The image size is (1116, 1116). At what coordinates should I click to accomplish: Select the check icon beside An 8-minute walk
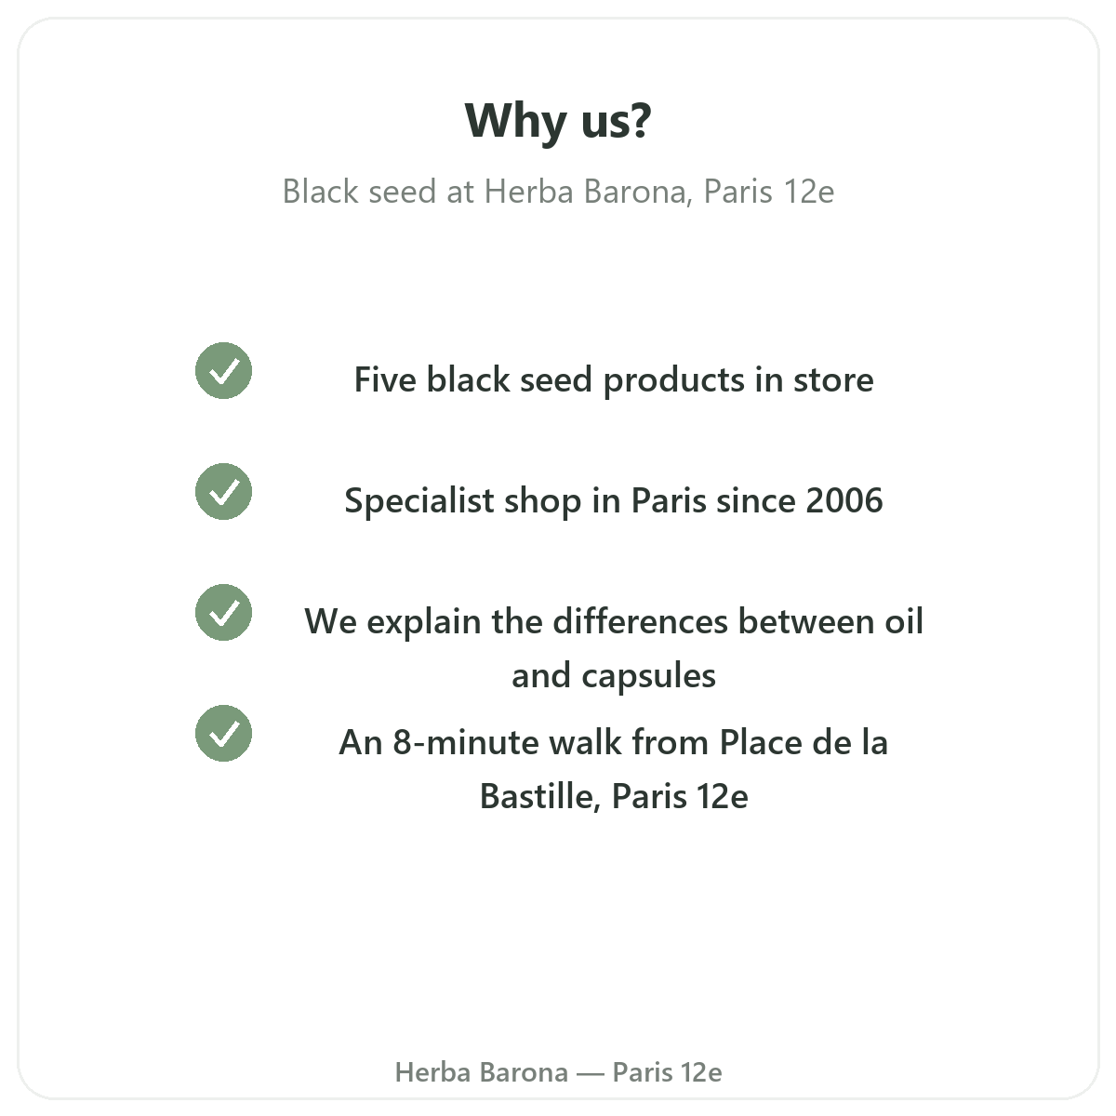point(223,734)
